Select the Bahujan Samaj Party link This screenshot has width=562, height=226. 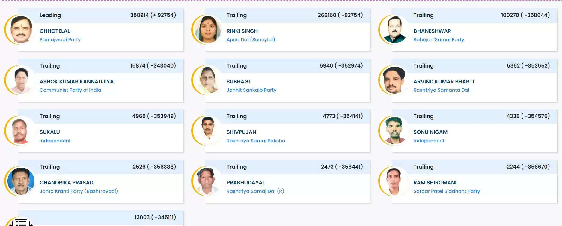[x=439, y=39]
